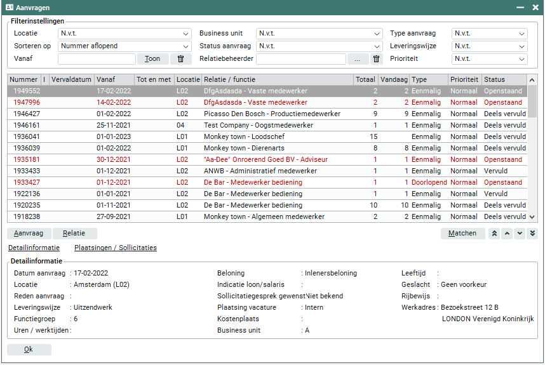Jump to first record with double-up arrow
545x365 pixels.
pyautogui.click(x=495, y=234)
